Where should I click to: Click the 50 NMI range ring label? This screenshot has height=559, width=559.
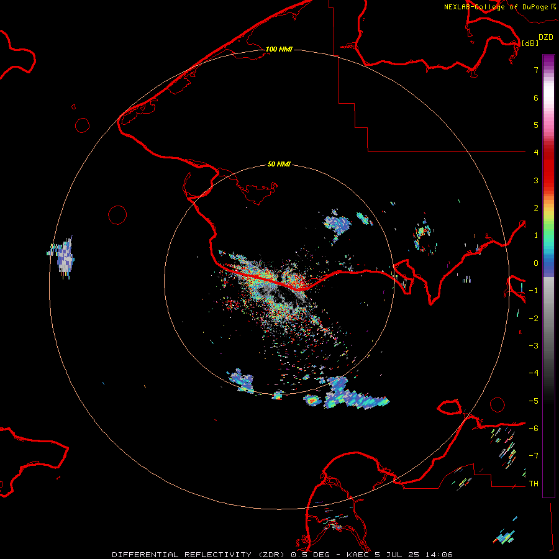click(279, 164)
